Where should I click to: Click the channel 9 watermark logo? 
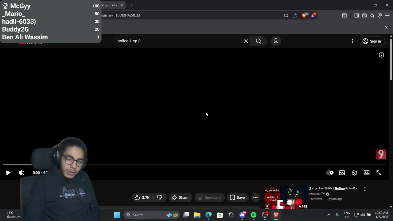pos(381,154)
